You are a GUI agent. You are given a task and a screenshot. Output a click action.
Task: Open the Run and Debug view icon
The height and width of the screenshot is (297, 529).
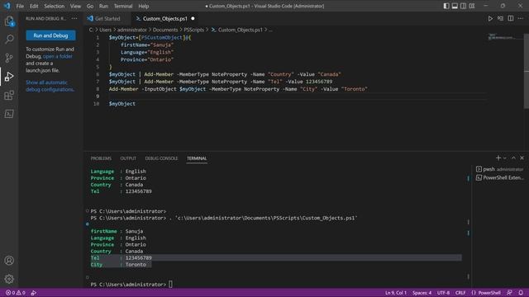[9, 77]
